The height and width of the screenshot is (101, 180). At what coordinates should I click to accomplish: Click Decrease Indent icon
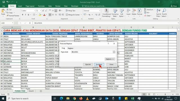click(x=60, y=15)
